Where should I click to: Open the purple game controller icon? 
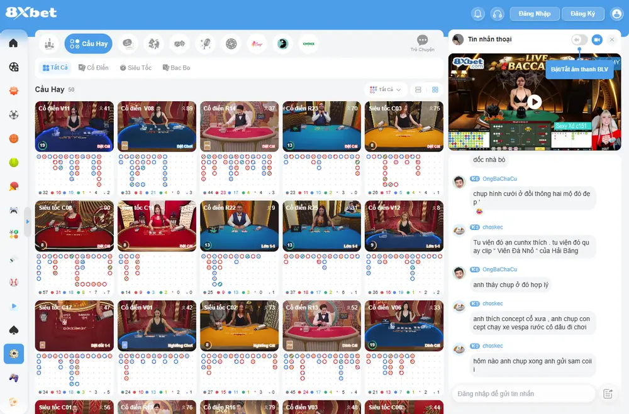(x=14, y=378)
